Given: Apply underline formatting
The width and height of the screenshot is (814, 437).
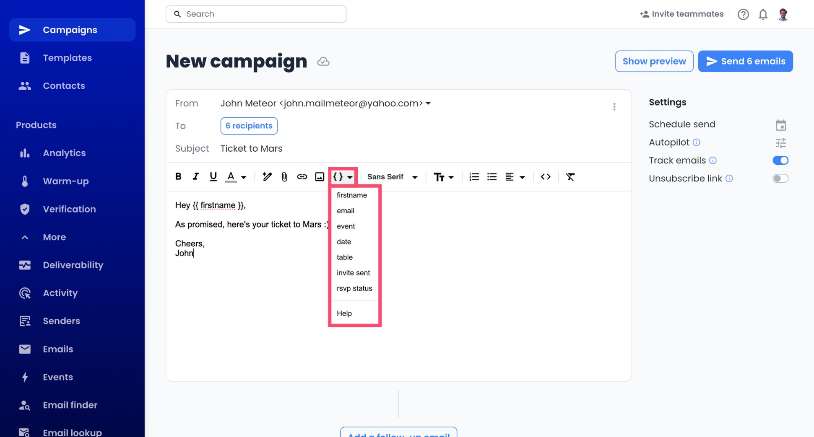Looking at the screenshot, I should pyautogui.click(x=213, y=176).
